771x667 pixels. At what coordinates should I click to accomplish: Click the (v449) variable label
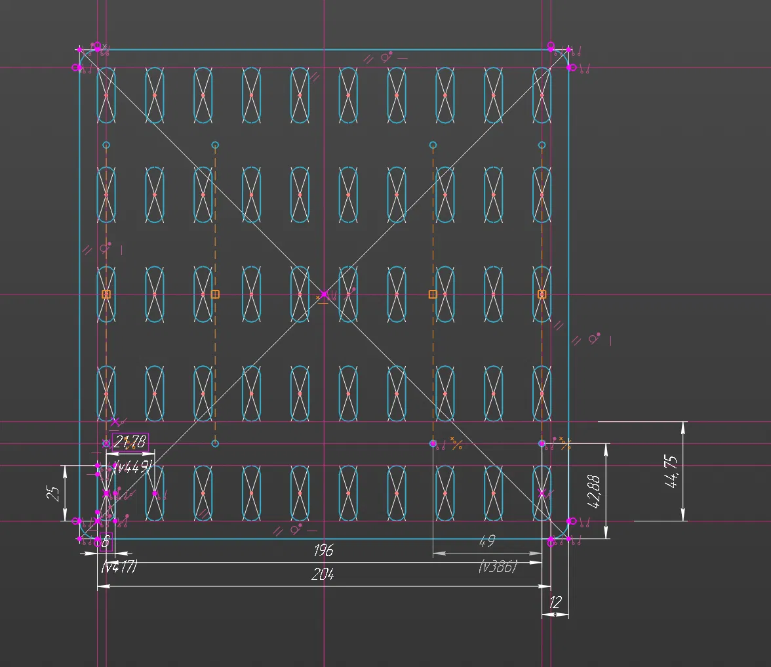point(132,466)
